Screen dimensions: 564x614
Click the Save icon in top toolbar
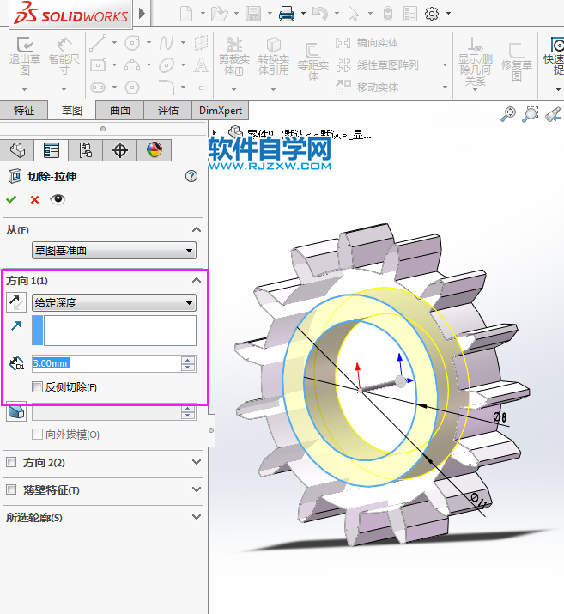pyautogui.click(x=253, y=14)
